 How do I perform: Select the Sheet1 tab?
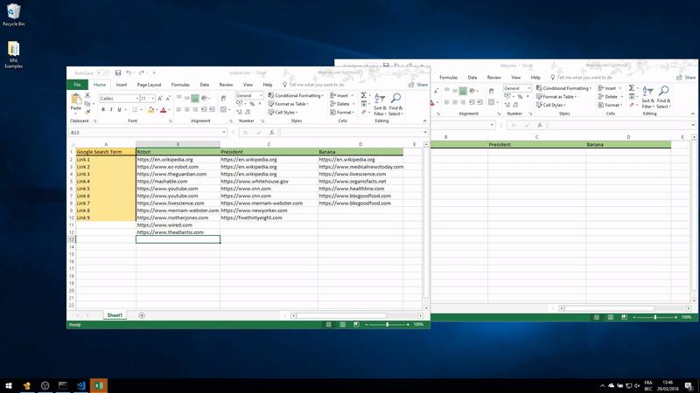pos(115,315)
